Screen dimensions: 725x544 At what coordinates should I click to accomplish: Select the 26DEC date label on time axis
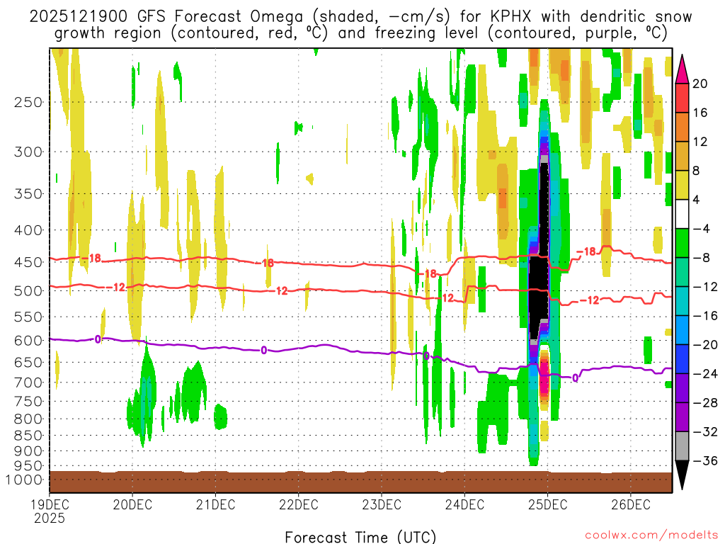631,504
